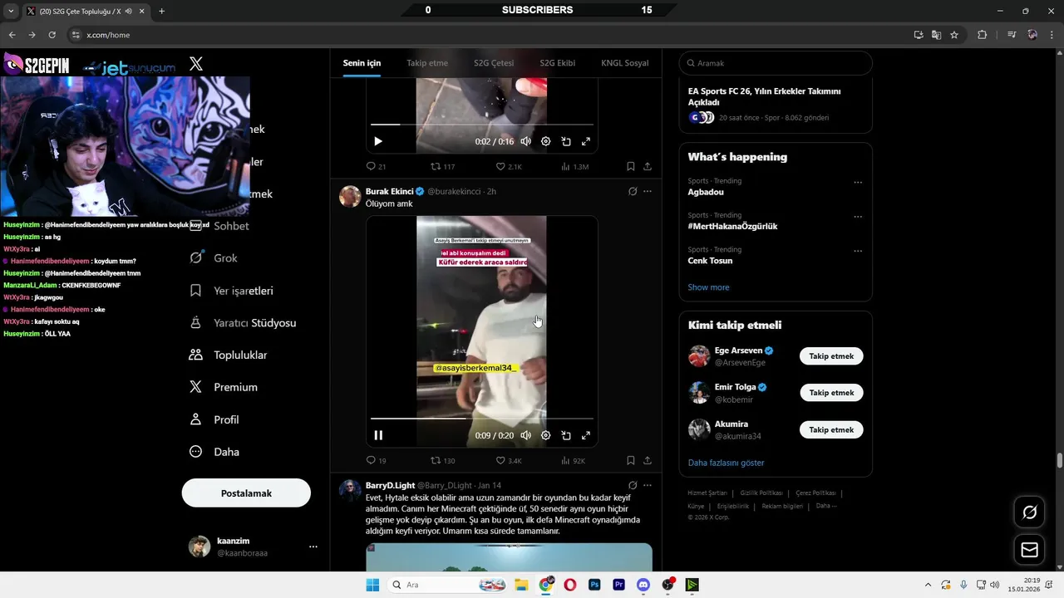Bookmark this page with star icon

[954, 35]
